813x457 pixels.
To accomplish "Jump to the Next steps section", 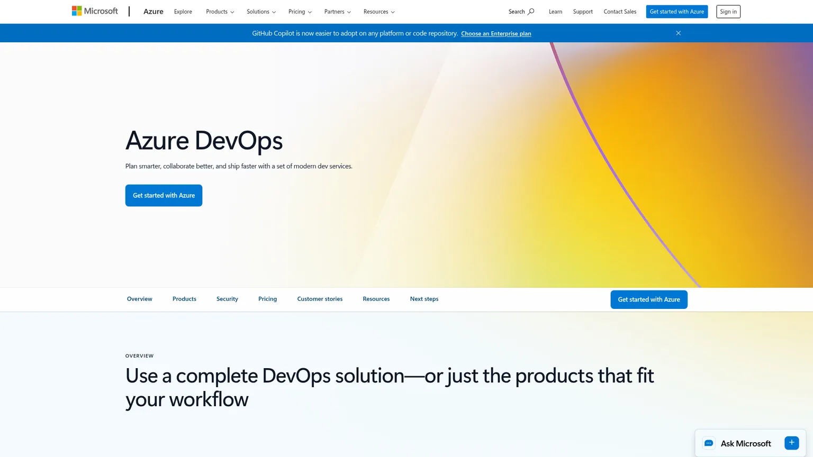I will pos(424,299).
